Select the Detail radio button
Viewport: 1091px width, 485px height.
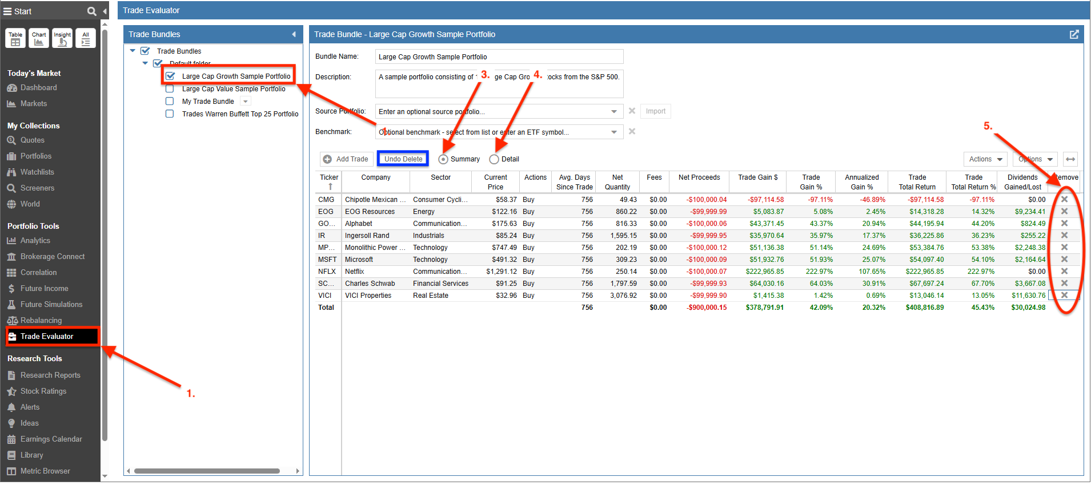coord(494,159)
